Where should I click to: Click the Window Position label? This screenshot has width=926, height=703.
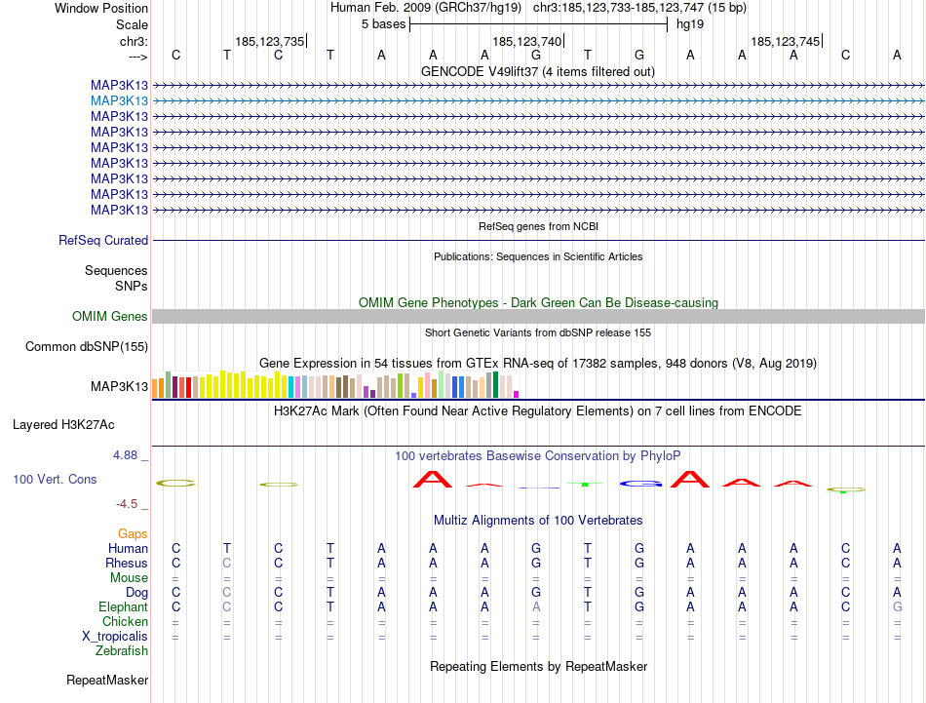pyautogui.click(x=101, y=8)
